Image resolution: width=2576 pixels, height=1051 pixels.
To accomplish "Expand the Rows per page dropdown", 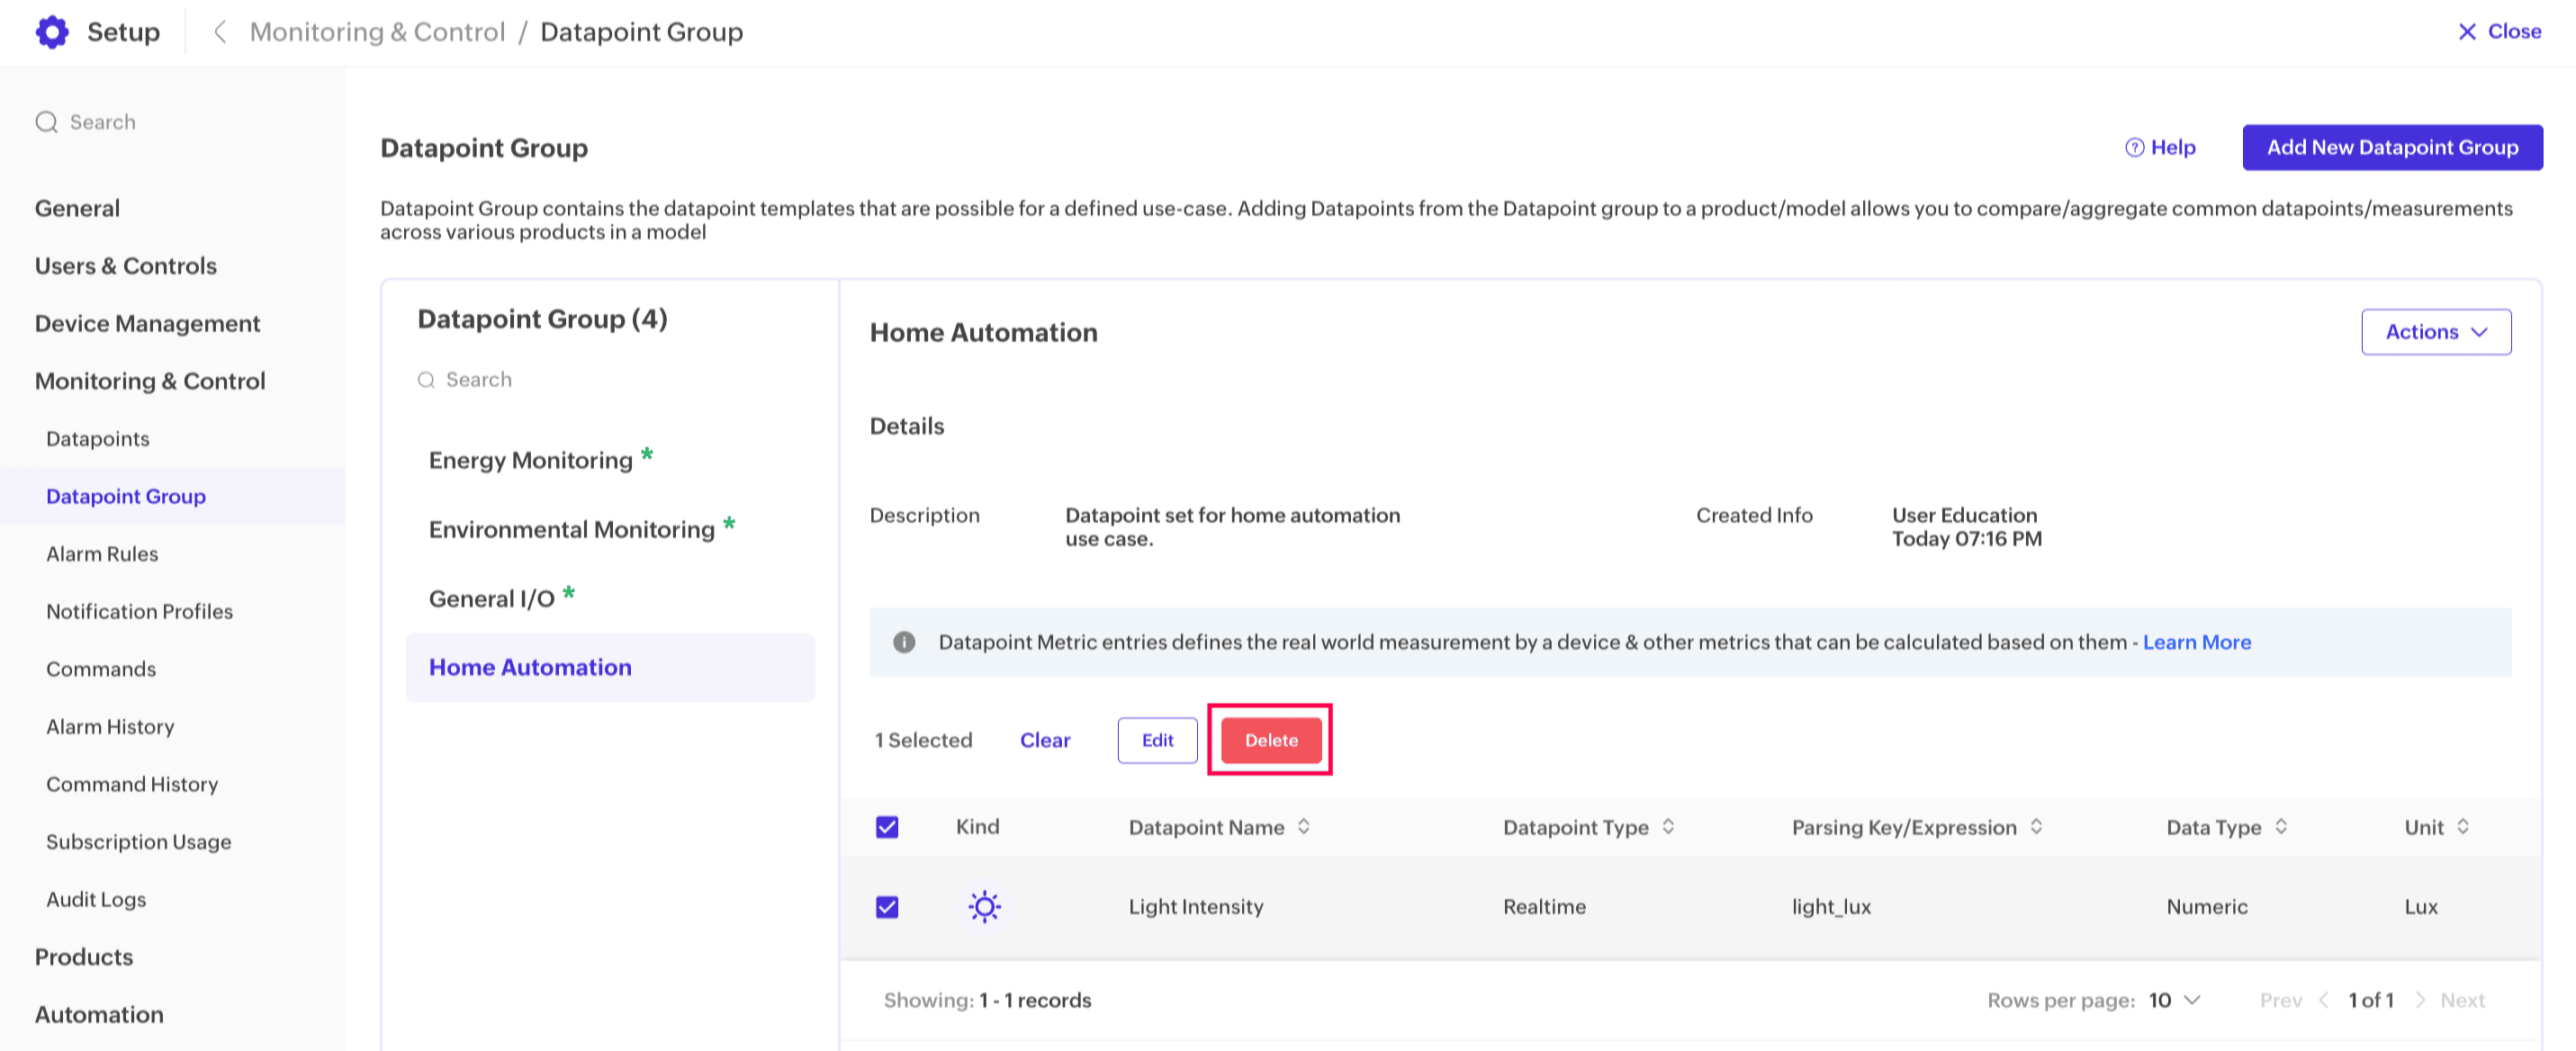I will (2176, 1000).
